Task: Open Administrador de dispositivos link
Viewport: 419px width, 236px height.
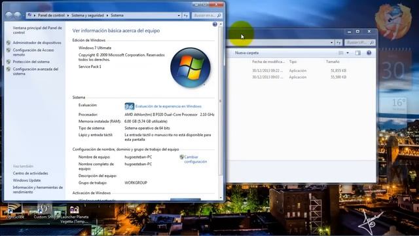Action: (37, 43)
